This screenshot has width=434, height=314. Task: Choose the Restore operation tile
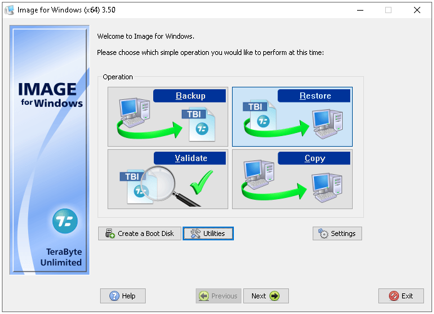coord(292,117)
